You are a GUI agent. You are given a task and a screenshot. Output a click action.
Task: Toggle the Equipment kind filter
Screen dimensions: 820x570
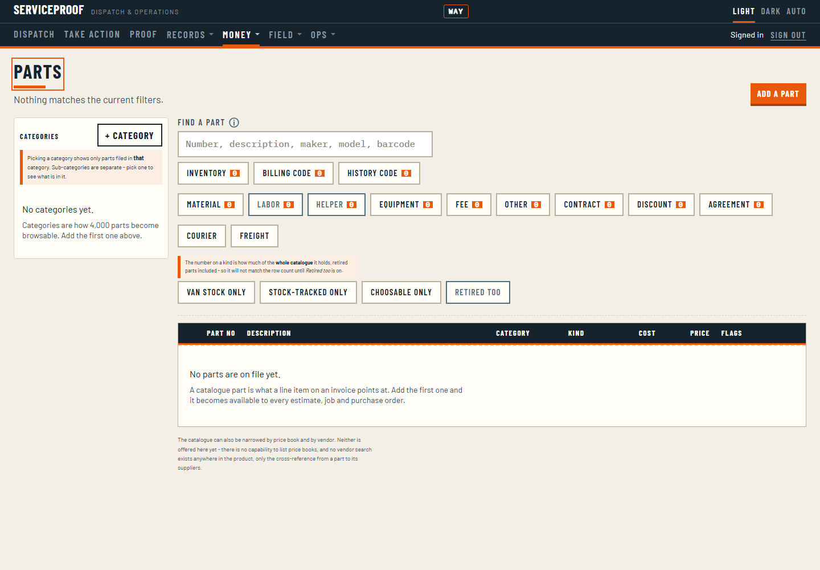[x=406, y=205]
